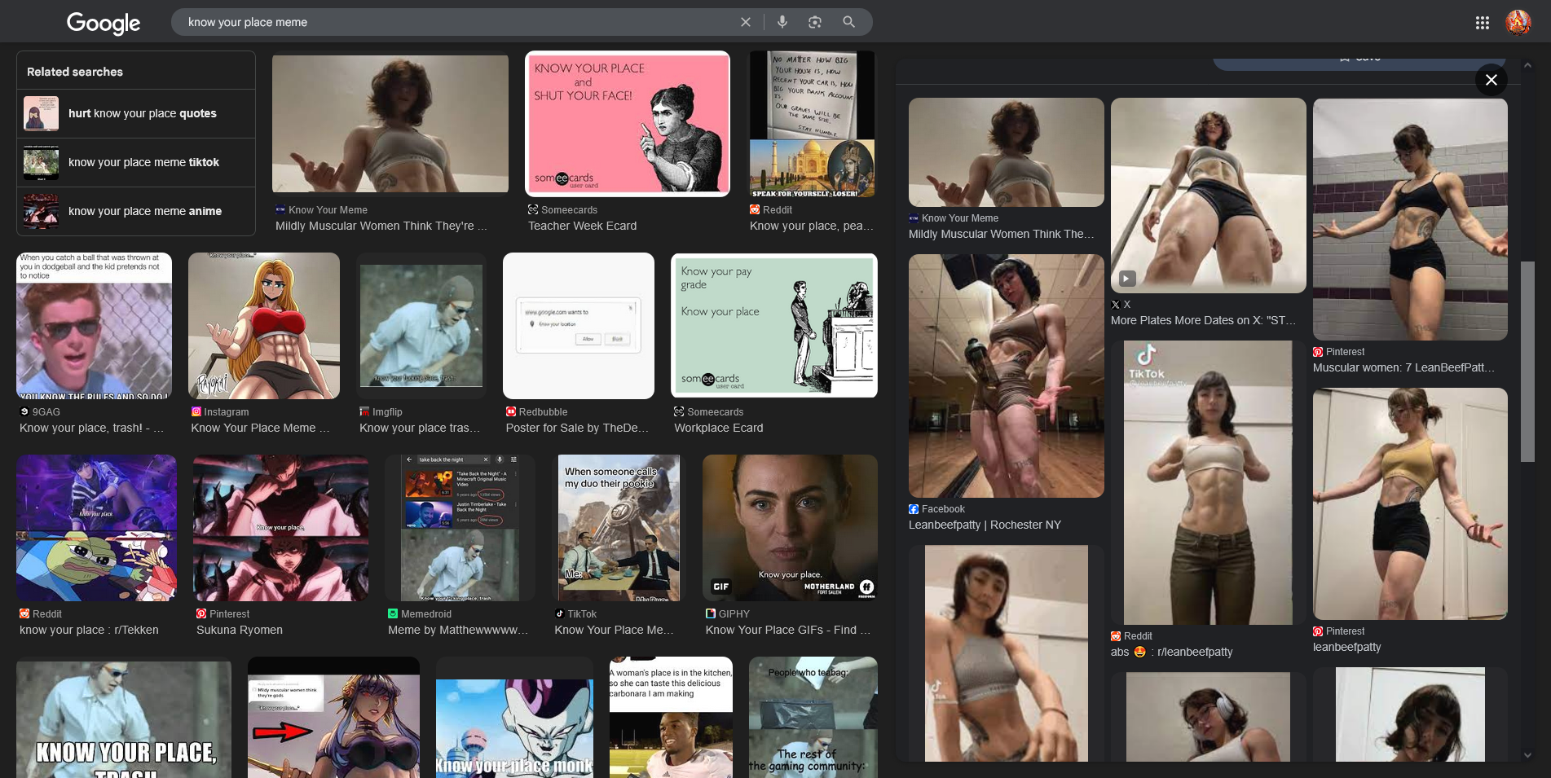The image size is (1551, 778).
Task: Click the 'KNOW YOUR PLACE, TRASH' meme thumbnail
Action: pyautogui.click(x=124, y=719)
